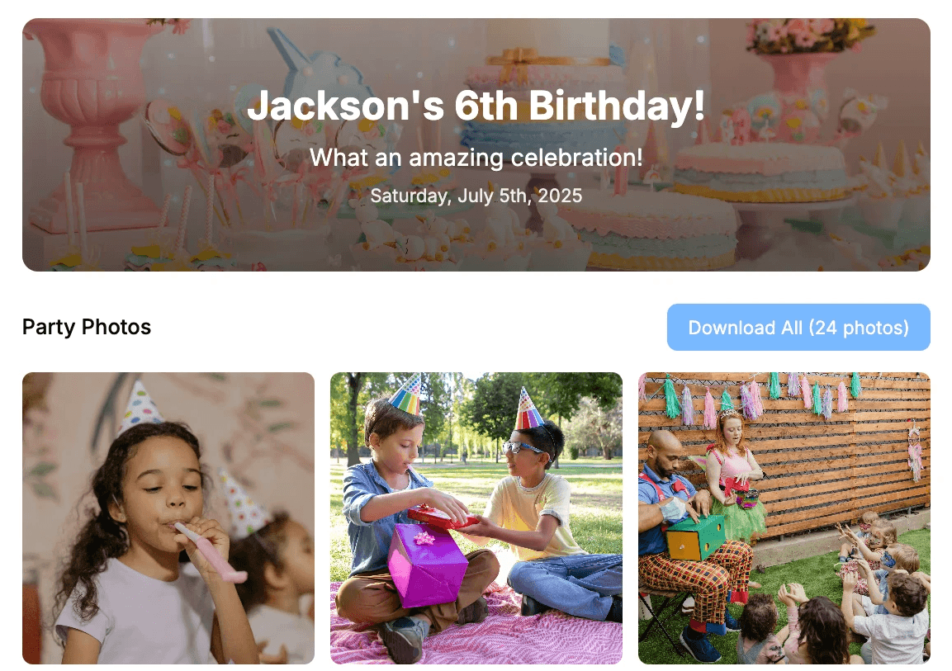The height and width of the screenshot is (671, 952).
Task: Click the Party Photos heading
Action: coord(87,327)
